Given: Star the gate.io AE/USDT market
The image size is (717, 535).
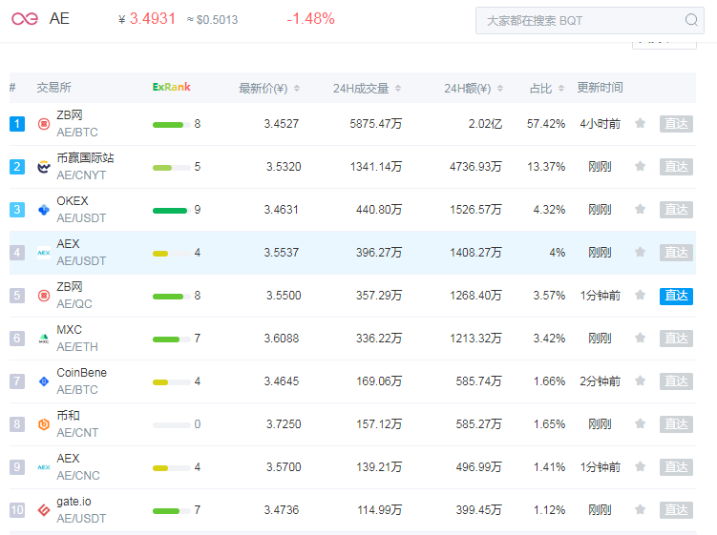Looking at the screenshot, I should tap(641, 510).
